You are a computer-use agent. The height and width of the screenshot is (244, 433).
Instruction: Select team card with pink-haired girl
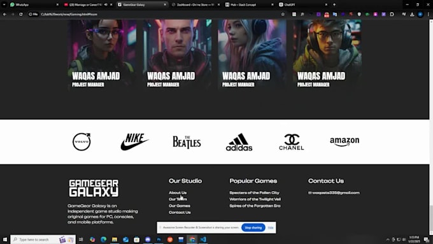pos(252,54)
